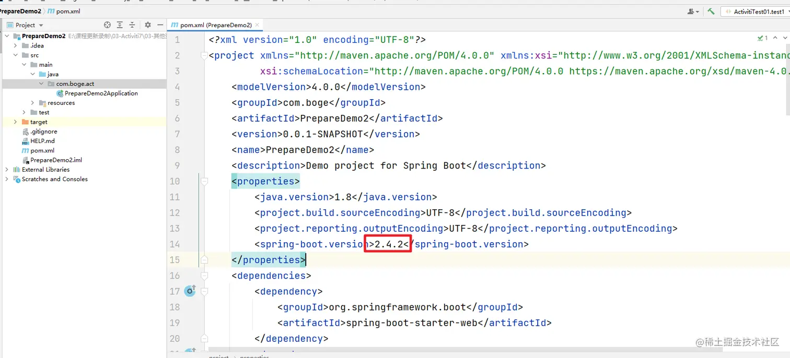Click the 2.4.2 spring-boot version value
This screenshot has width=790, height=358.
coord(389,244)
